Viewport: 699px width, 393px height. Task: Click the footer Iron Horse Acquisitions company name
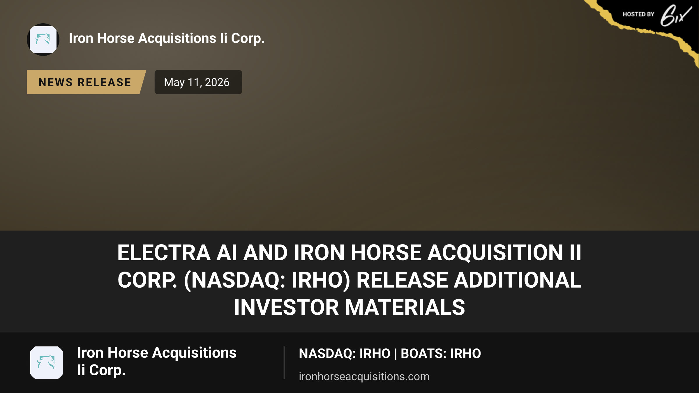157,361
